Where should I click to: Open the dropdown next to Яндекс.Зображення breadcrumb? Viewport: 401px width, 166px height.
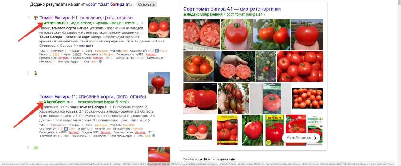tap(264, 15)
